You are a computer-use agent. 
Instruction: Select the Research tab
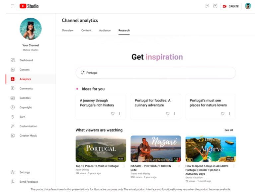coord(124,30)
